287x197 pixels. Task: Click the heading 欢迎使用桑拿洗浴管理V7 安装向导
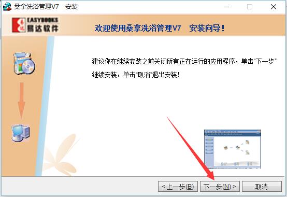pyautogui.click(x=160, y=28)
